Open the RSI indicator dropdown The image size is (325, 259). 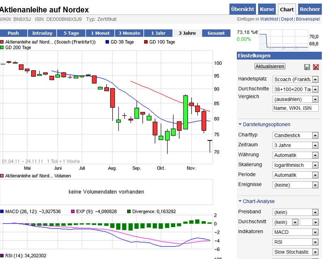[x=295, y=242]
